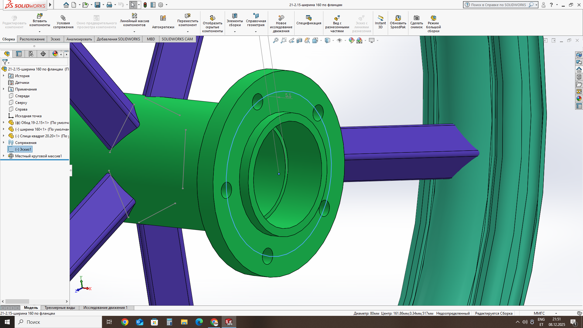The width and height of the screenshot is (583, 328).
Task: Expand the Местный круговой массив1 node
Action: [x=4, y=156]
